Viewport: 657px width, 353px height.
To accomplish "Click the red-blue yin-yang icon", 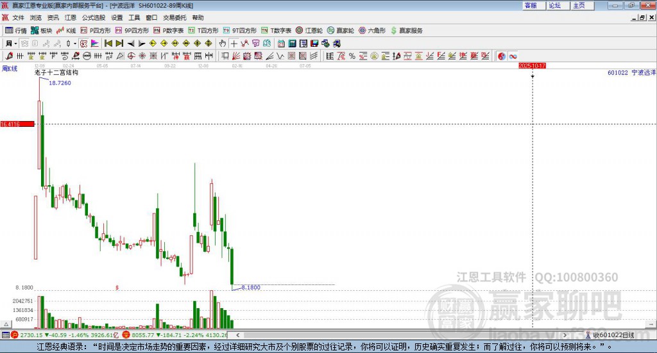I will 502,56.
